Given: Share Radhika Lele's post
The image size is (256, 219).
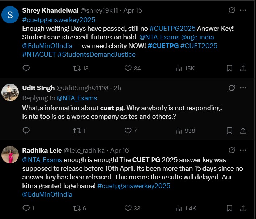Looking at the screenshot, I should (x=243, y=208).
